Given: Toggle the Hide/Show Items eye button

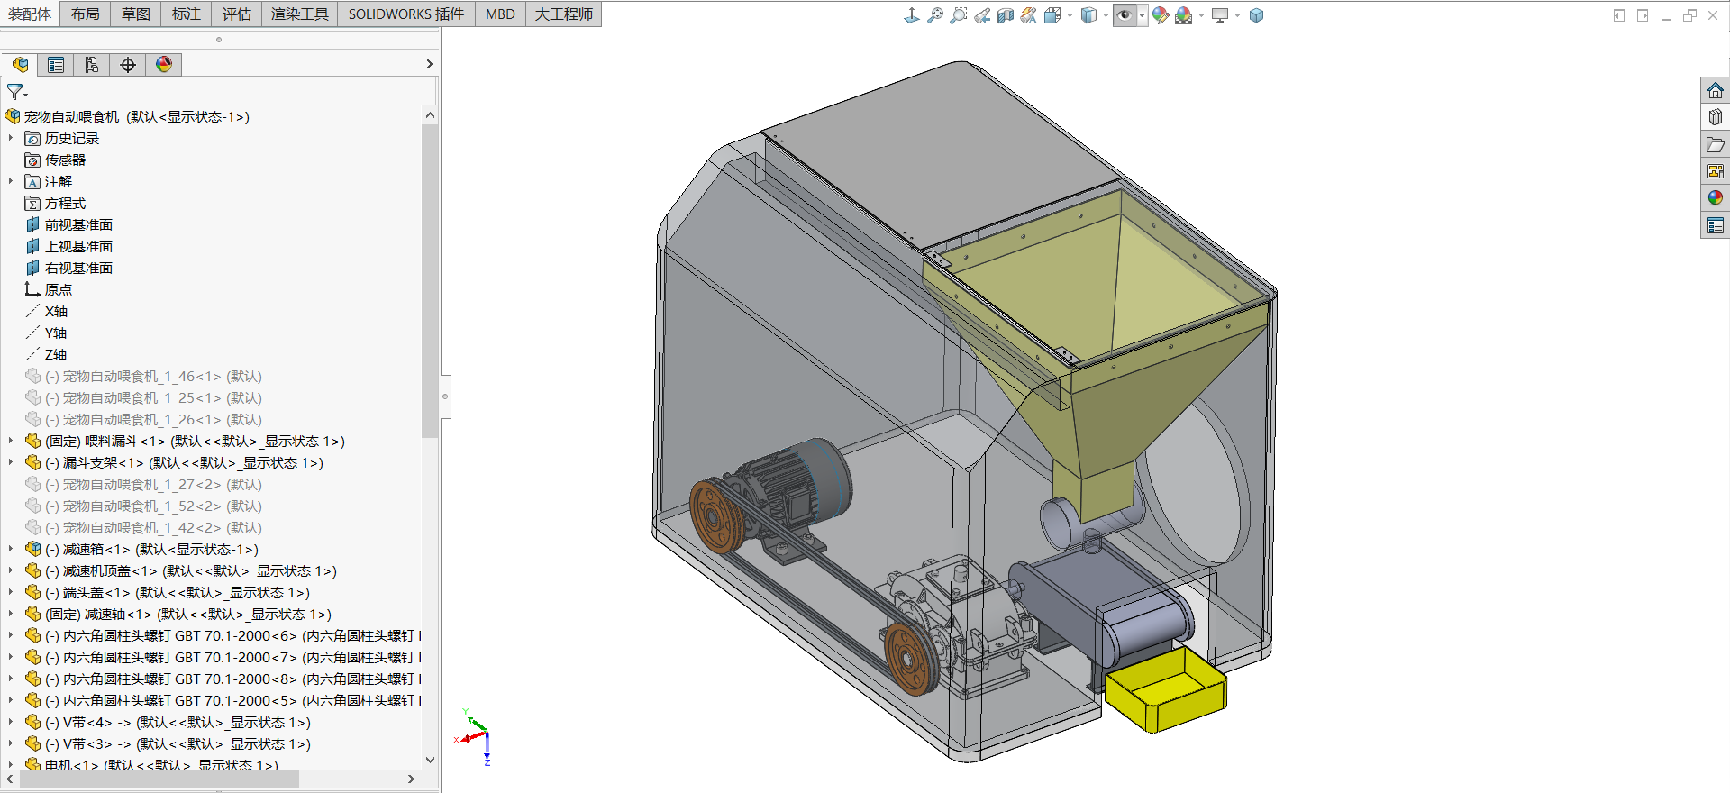Looking at the screenshot, I should (1124, 15).
